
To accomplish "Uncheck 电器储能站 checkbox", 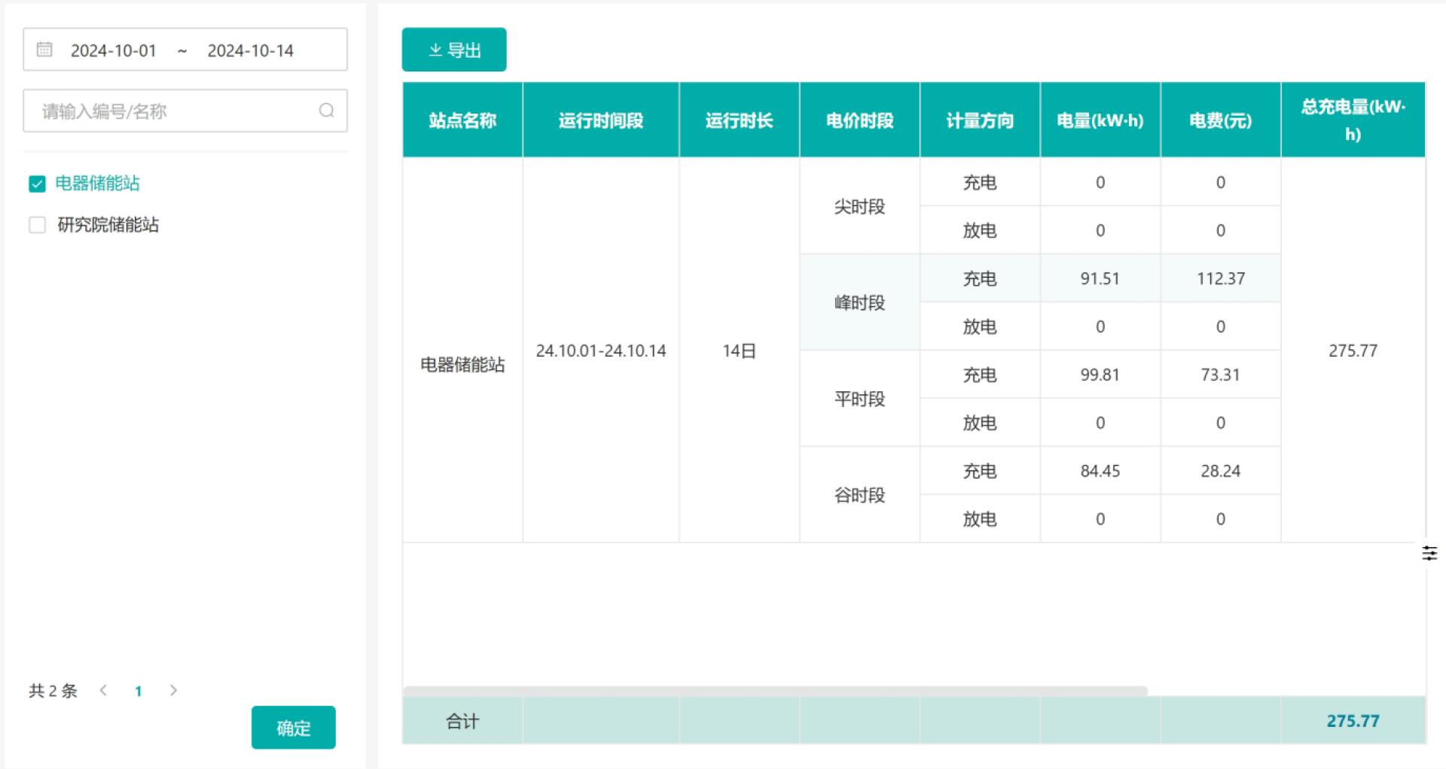I will pyautogui.click(x=37, y=184).
